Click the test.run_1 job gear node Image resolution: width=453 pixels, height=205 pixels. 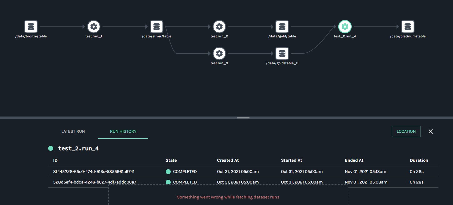[x=93, y=27]
